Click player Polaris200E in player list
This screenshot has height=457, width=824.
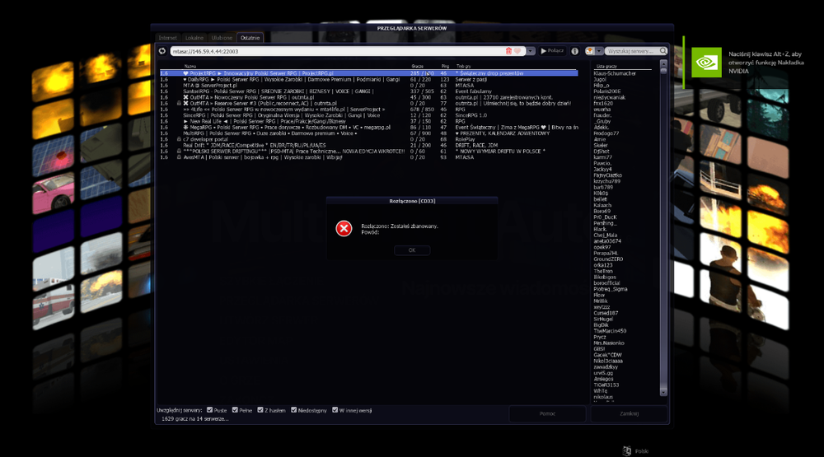607,91
